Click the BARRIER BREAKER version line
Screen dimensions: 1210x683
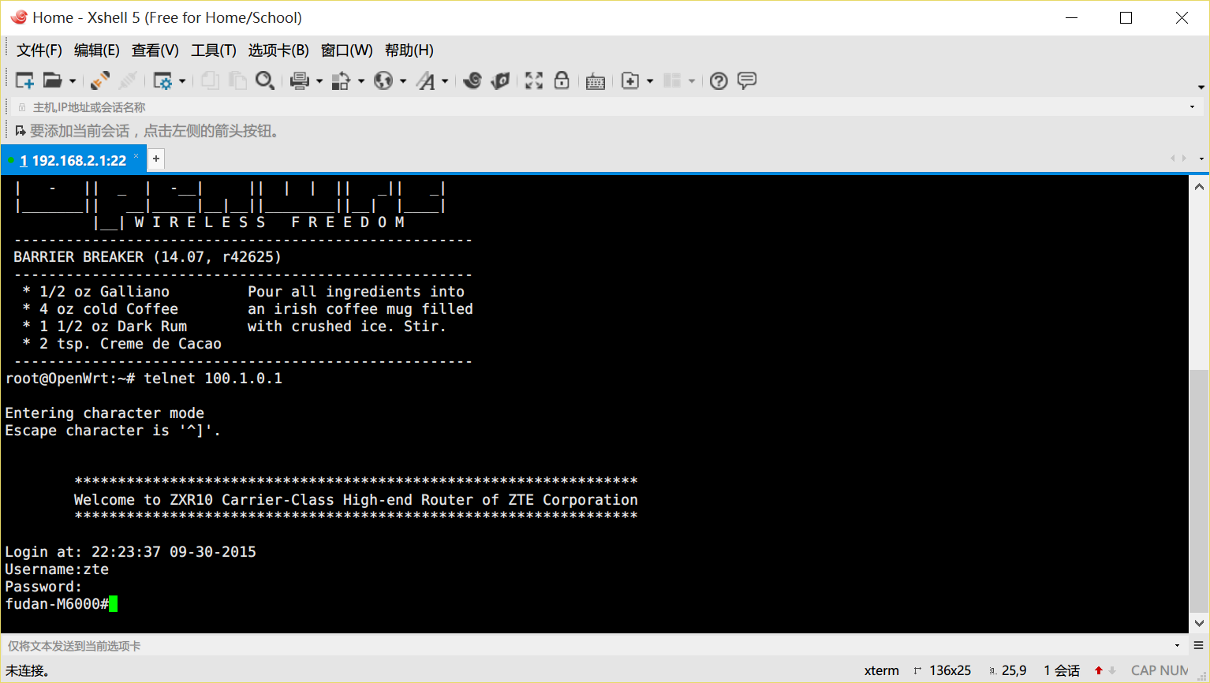pyautogui.click(x=147, y=257)
